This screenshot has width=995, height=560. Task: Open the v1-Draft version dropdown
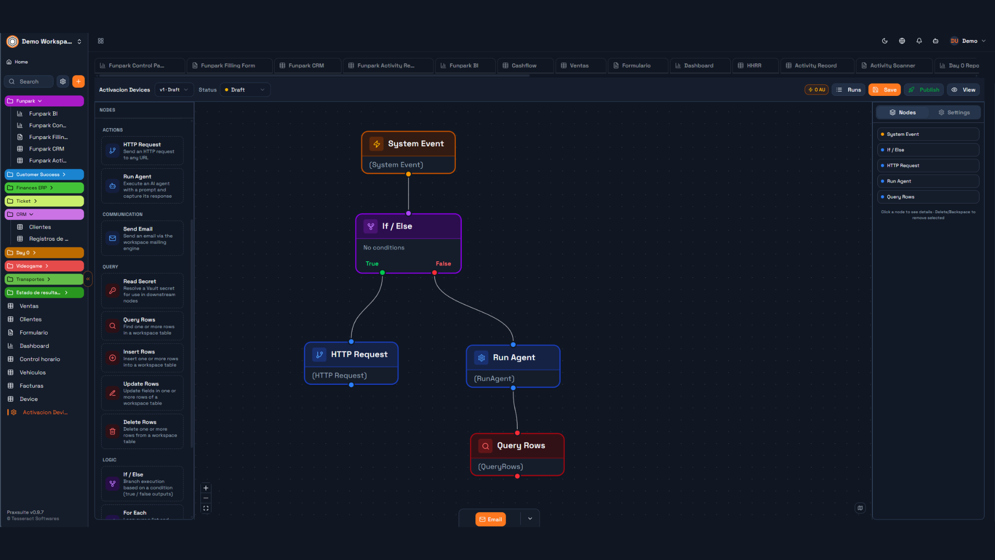pos(174,90)
